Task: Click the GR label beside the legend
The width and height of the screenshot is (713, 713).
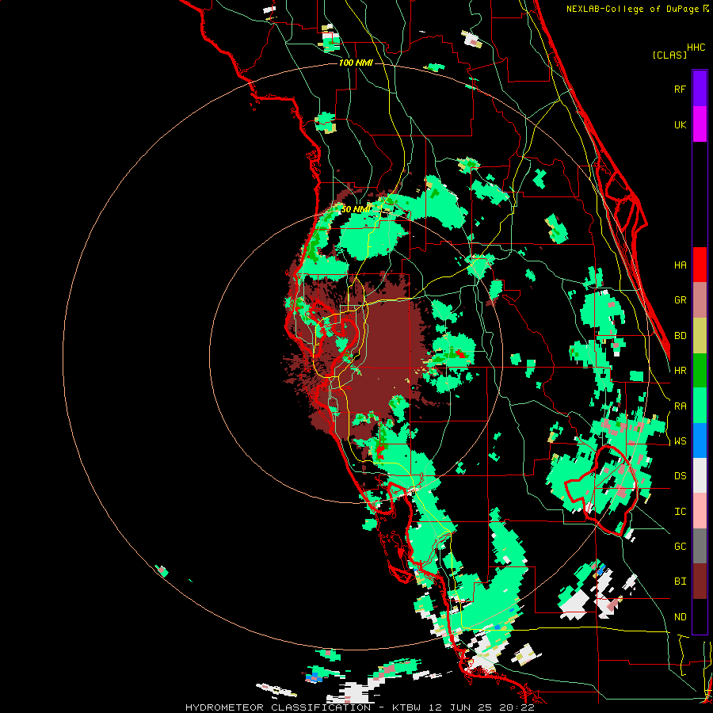Action: pyautogui.click(x=680, y=300)
